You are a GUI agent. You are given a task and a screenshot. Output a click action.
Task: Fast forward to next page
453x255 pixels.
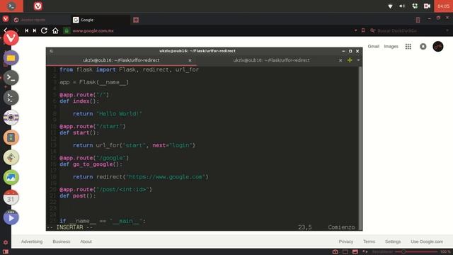click(x=35, y=30)
